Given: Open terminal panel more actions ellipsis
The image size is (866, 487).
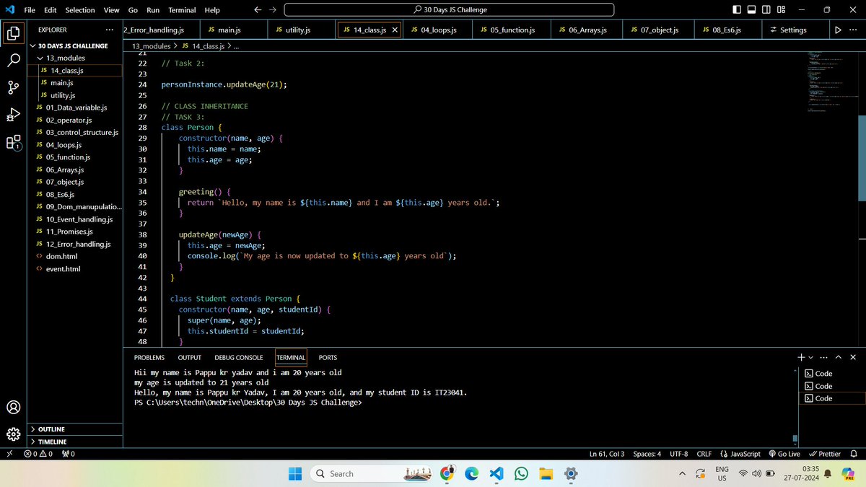Looking at the screenshot, I should 824,357.
